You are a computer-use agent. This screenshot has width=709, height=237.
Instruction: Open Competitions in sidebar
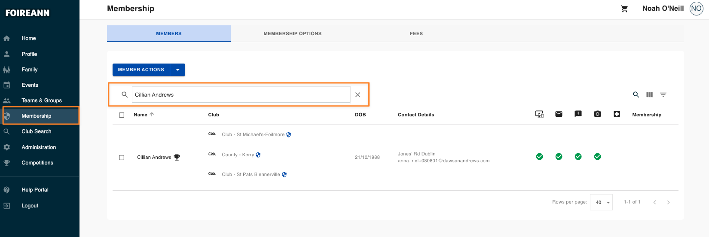coord(37,163)
